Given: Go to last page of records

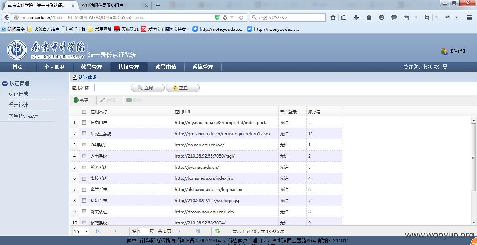Looking at the screenshot, I should click(198, 231).
